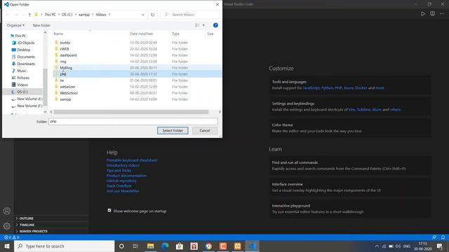The image size is (449, 252).
Task: Open Pictures in navigation pane
Action: (x=23, y=78)
